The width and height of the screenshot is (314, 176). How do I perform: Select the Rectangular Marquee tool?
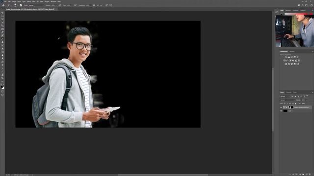coord(2,16)
